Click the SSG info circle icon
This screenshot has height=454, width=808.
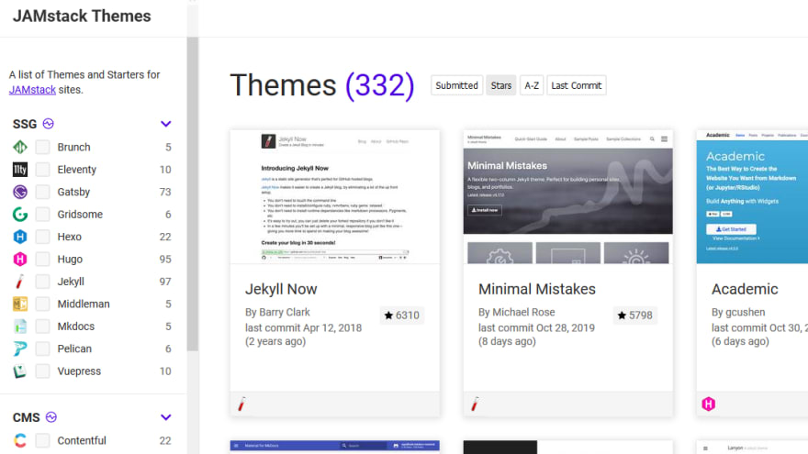tap(49, 124)
